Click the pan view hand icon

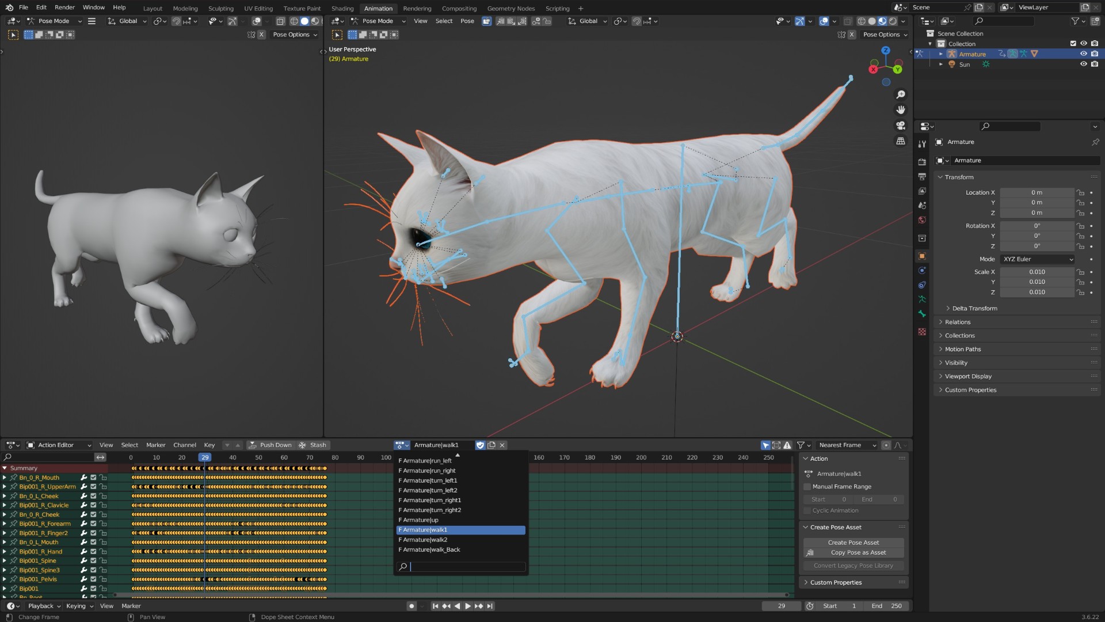pyautogui.click(x=901, y=110)
